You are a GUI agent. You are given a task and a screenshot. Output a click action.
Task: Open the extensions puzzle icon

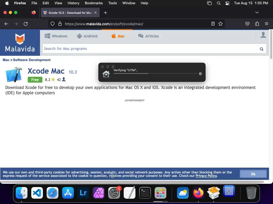257,24
